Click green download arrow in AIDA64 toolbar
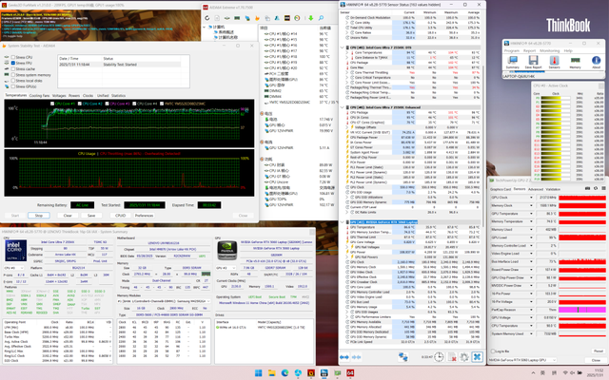Screen dimensions: 609x380 tap(311, 18)
